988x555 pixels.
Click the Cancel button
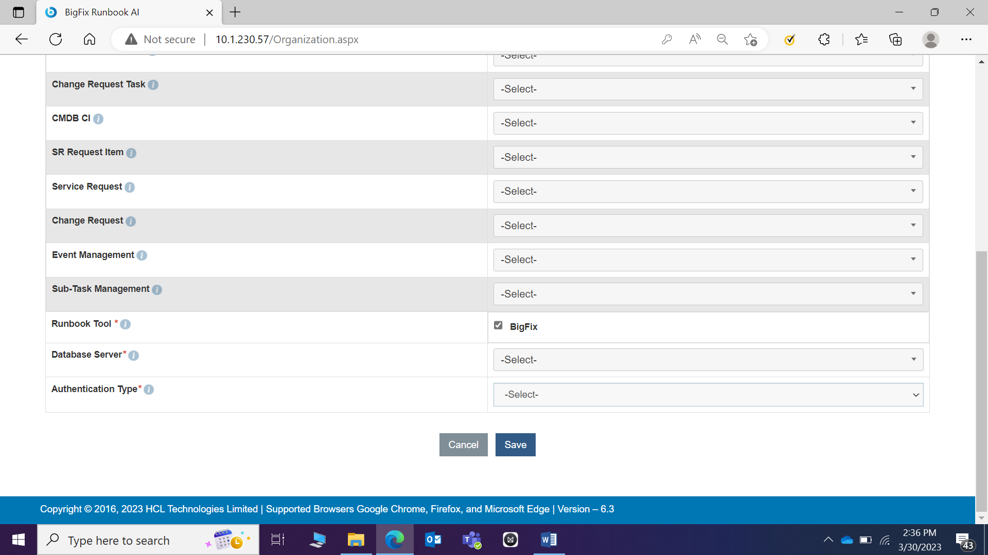pos(463,445)
